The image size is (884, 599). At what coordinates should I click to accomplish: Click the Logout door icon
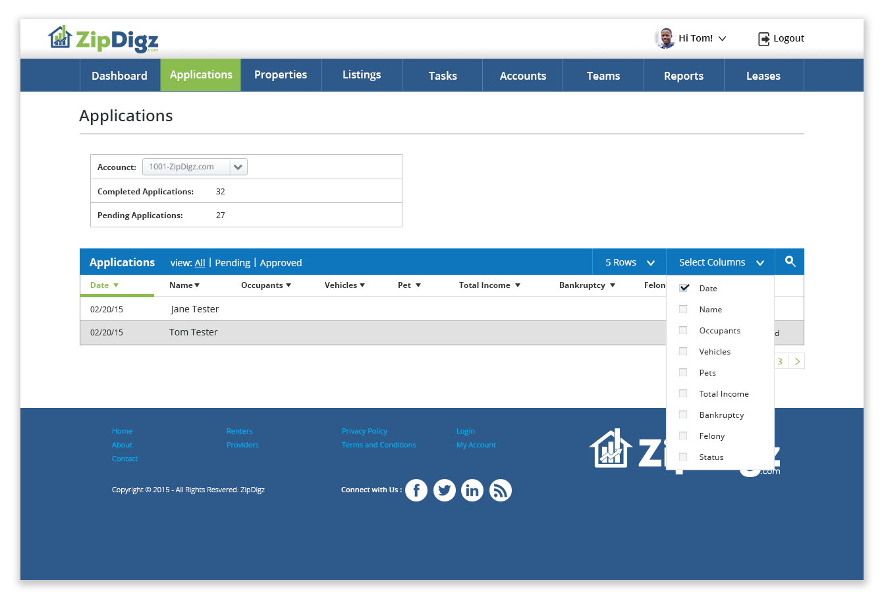(764, 39)
